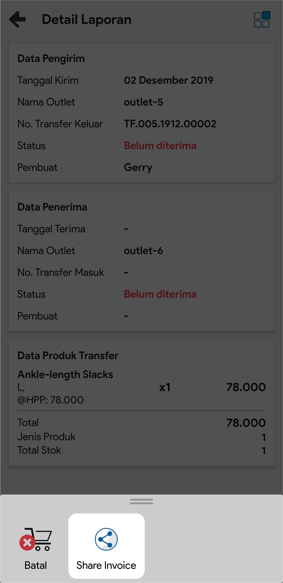Image resolution: width=283 pixels, height=583 pixels.
Task: Tap the blue share icon
Action: coord(106,539)
